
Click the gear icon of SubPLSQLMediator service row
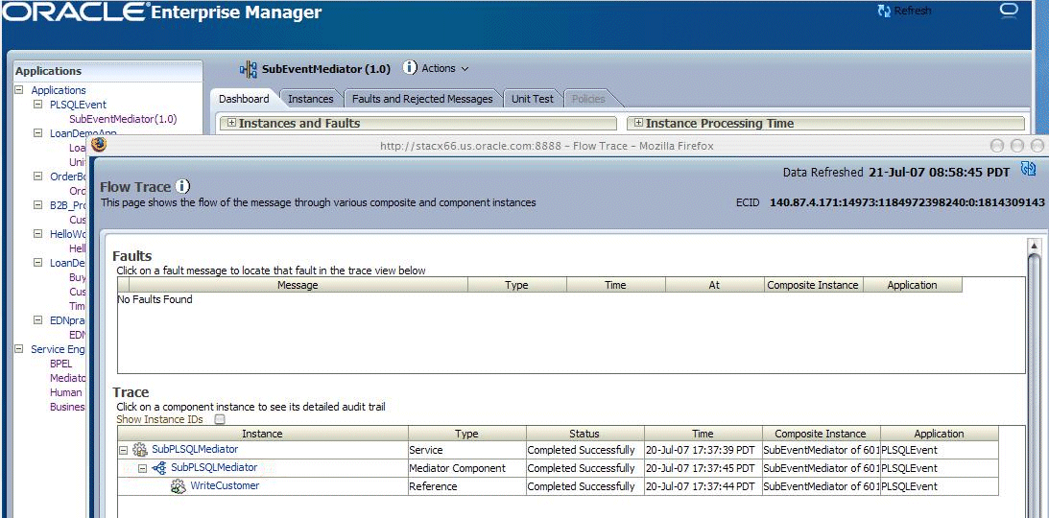click(x=140, y=450)
